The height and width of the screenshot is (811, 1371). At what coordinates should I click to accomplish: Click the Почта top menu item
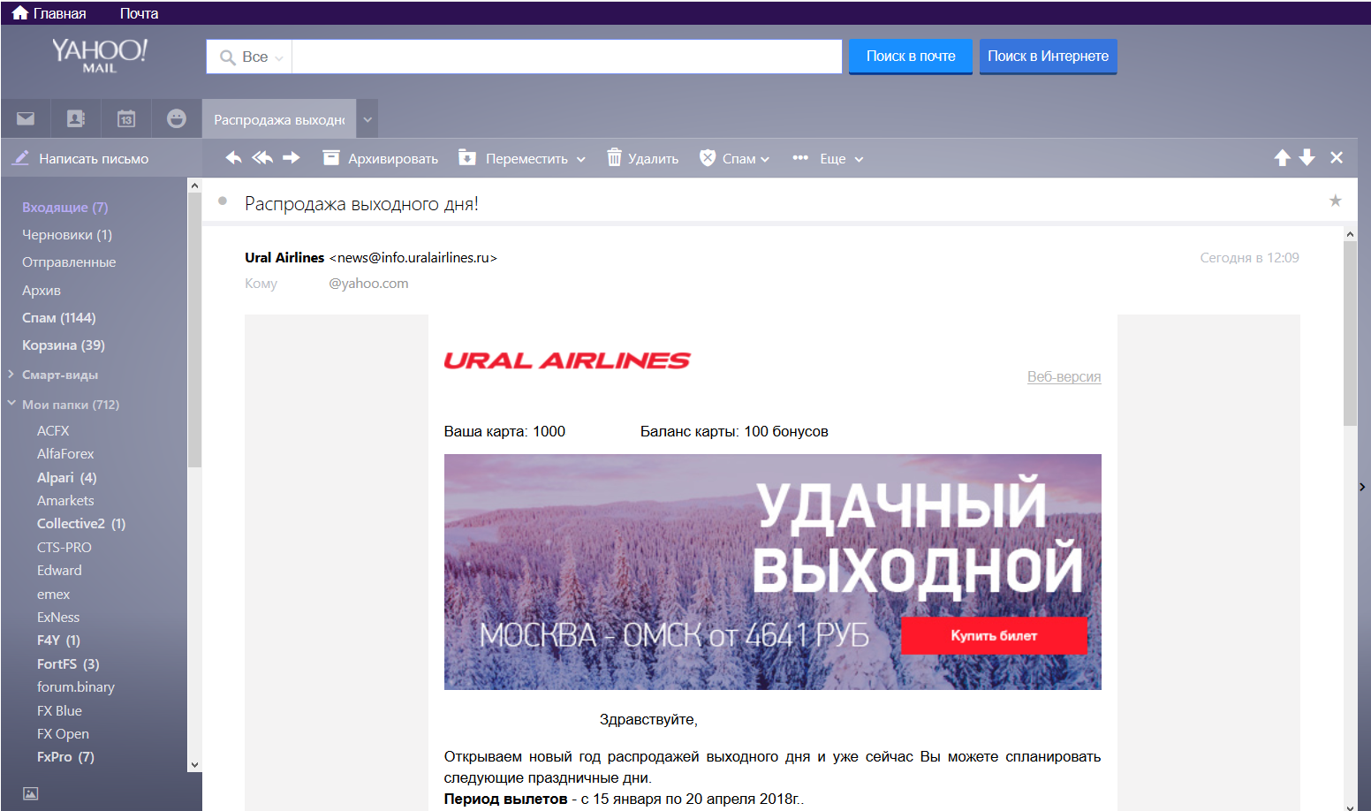tap(139, 13)
